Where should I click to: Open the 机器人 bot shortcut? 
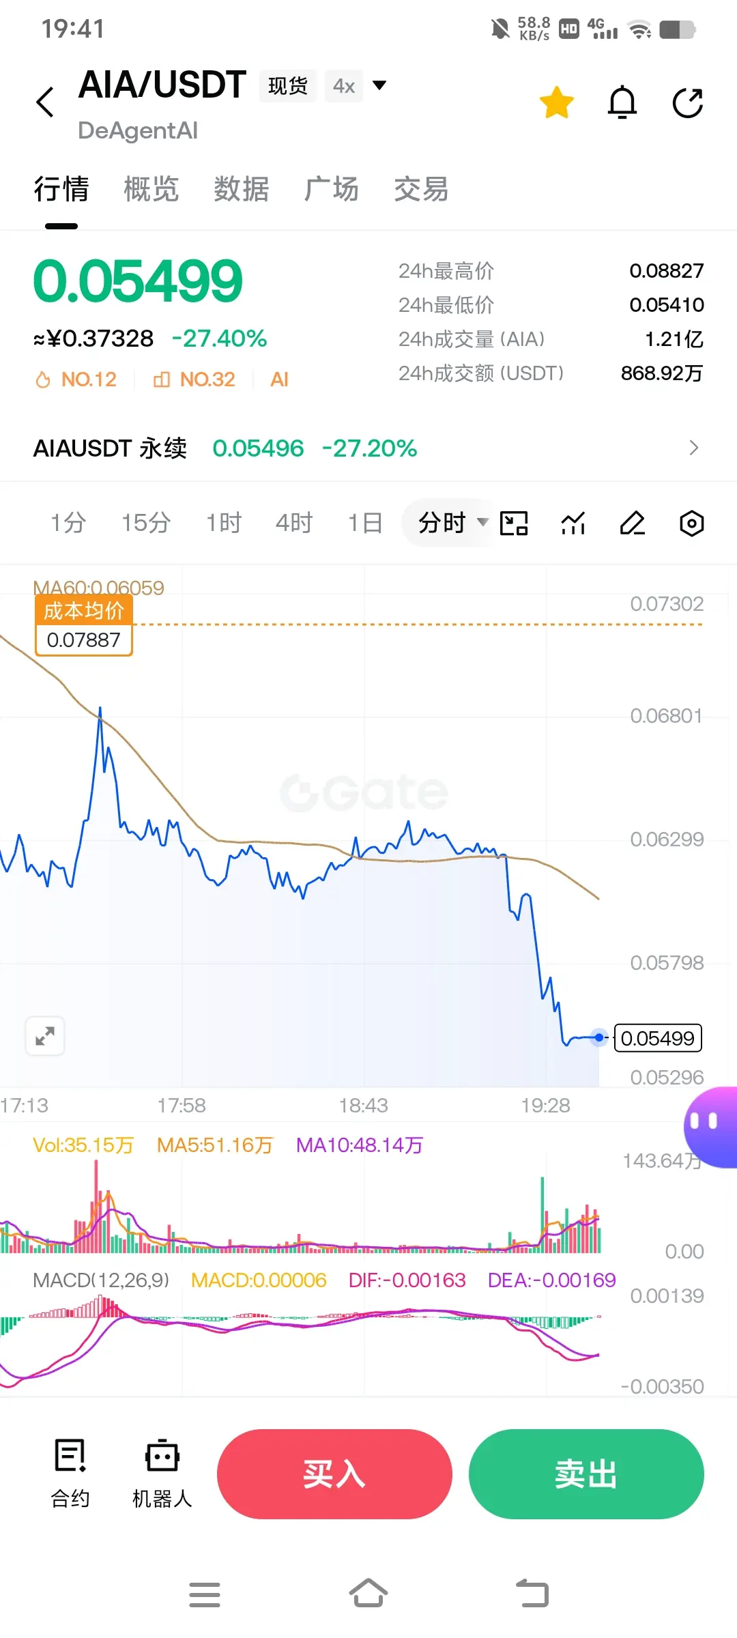162,1474
